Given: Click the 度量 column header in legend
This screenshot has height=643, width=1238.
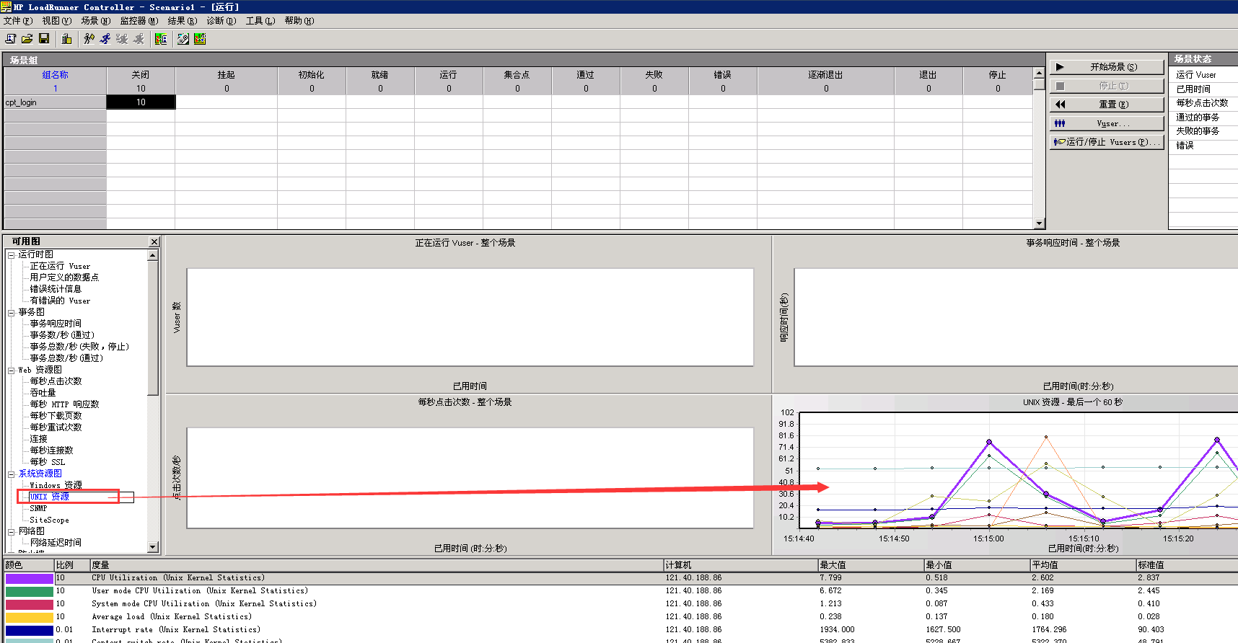Looking at the screenshot, I should 376,565.
